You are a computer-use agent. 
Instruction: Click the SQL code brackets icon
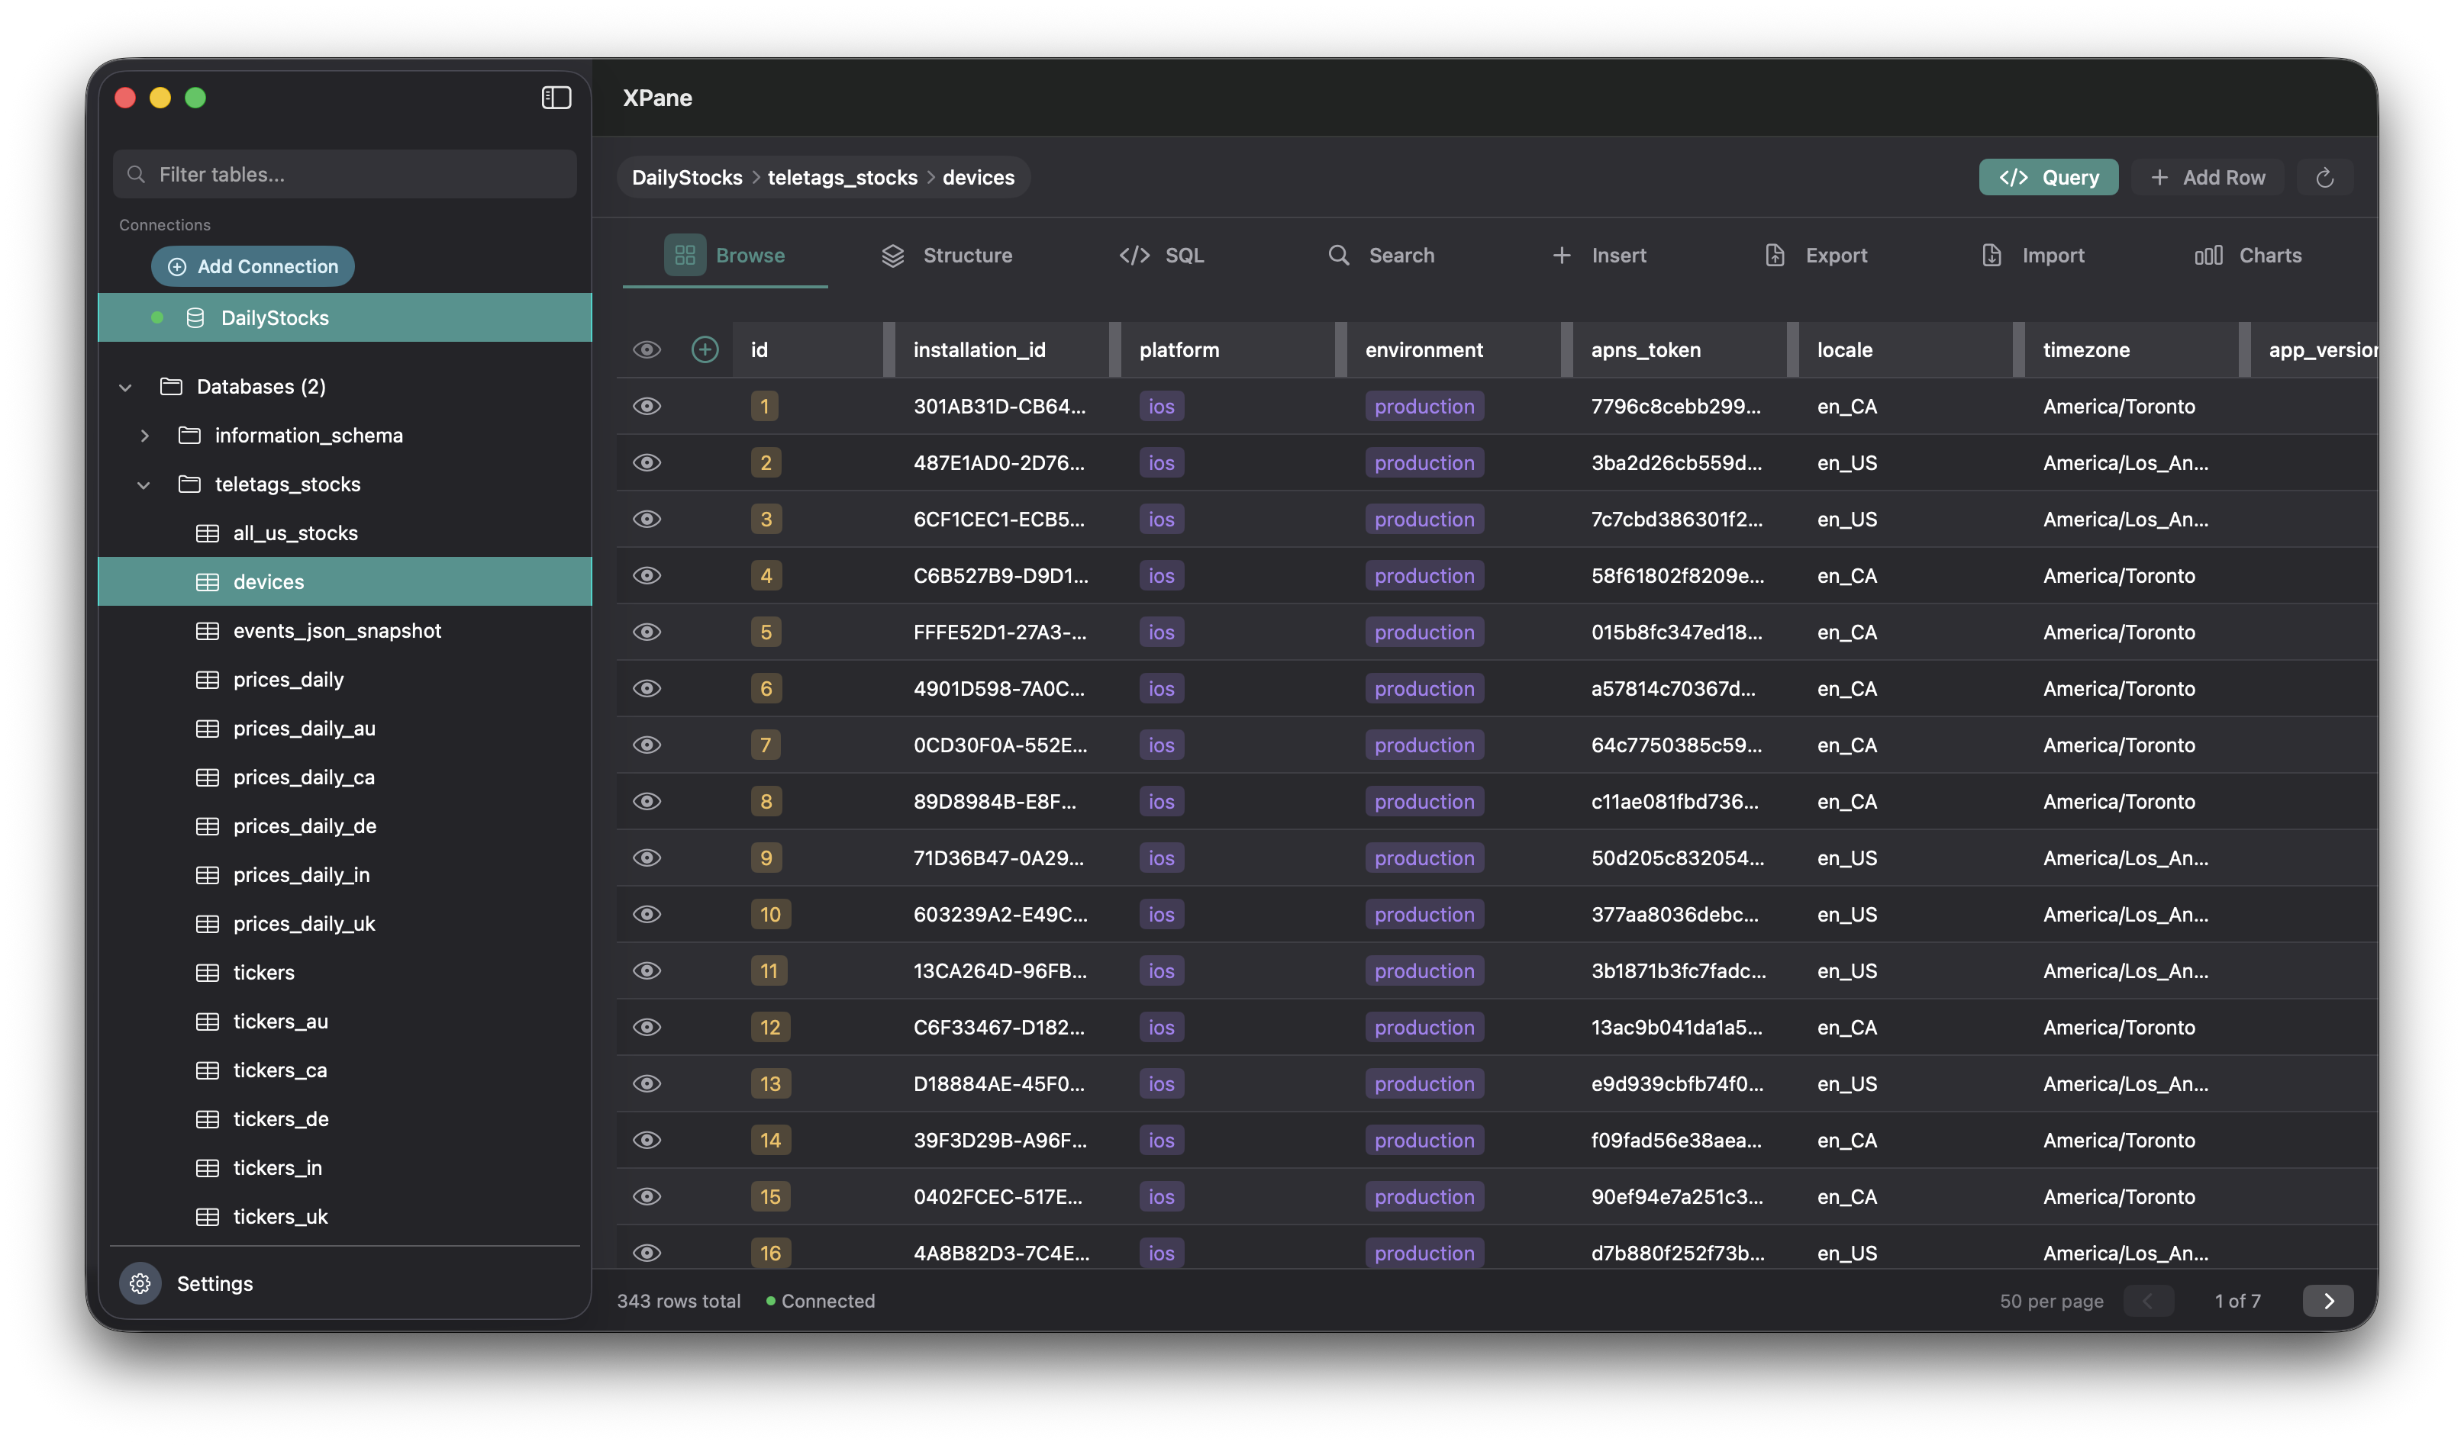click(x=1134, y=255)
